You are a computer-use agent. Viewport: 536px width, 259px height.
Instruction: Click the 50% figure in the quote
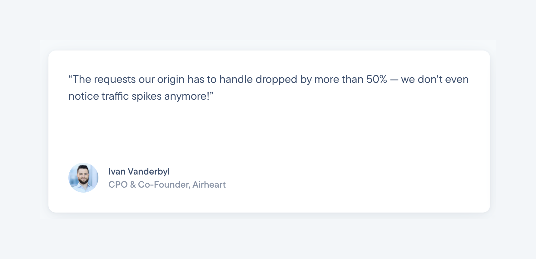377,79
